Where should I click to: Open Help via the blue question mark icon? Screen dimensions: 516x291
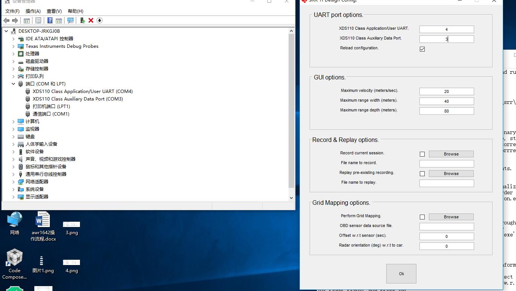[50, 20]
